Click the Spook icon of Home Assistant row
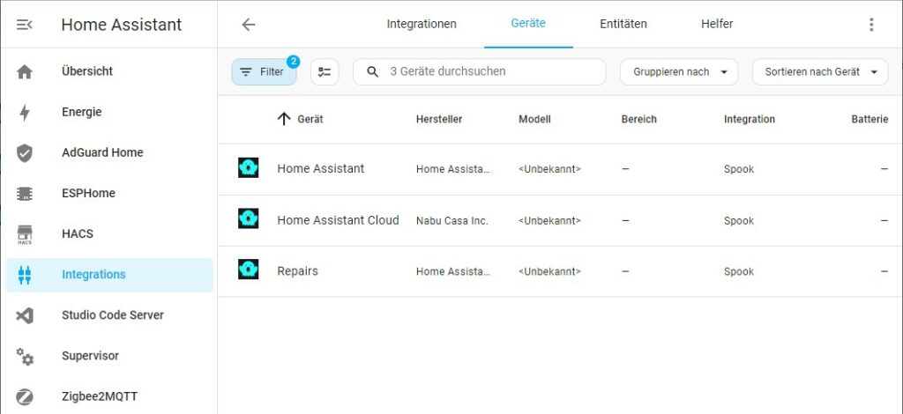 click(x=248, y=168)
